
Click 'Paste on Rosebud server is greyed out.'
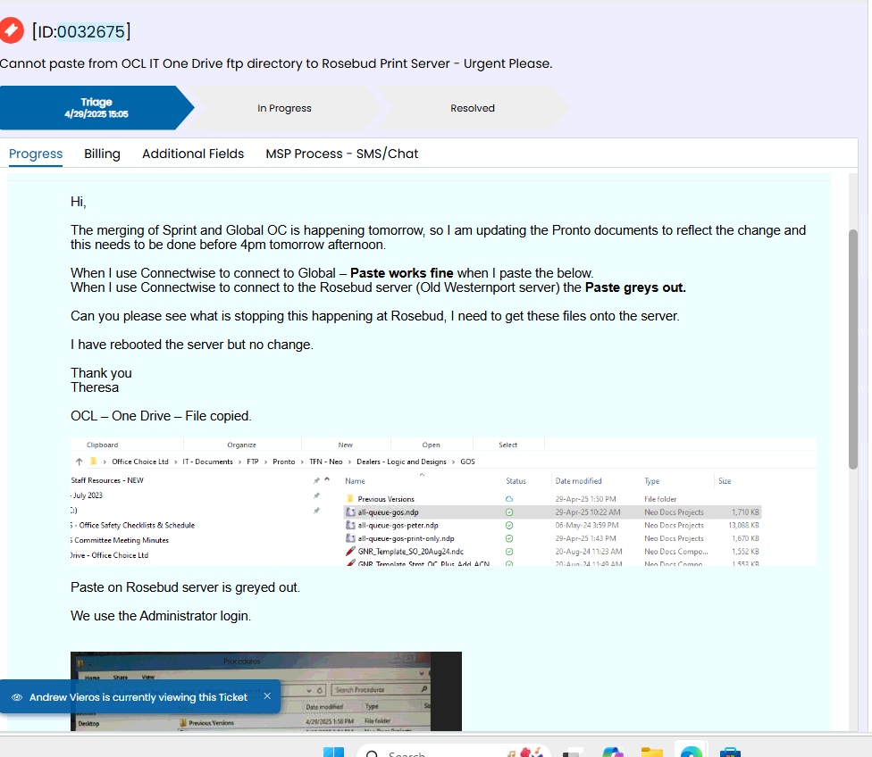[185, 587]
